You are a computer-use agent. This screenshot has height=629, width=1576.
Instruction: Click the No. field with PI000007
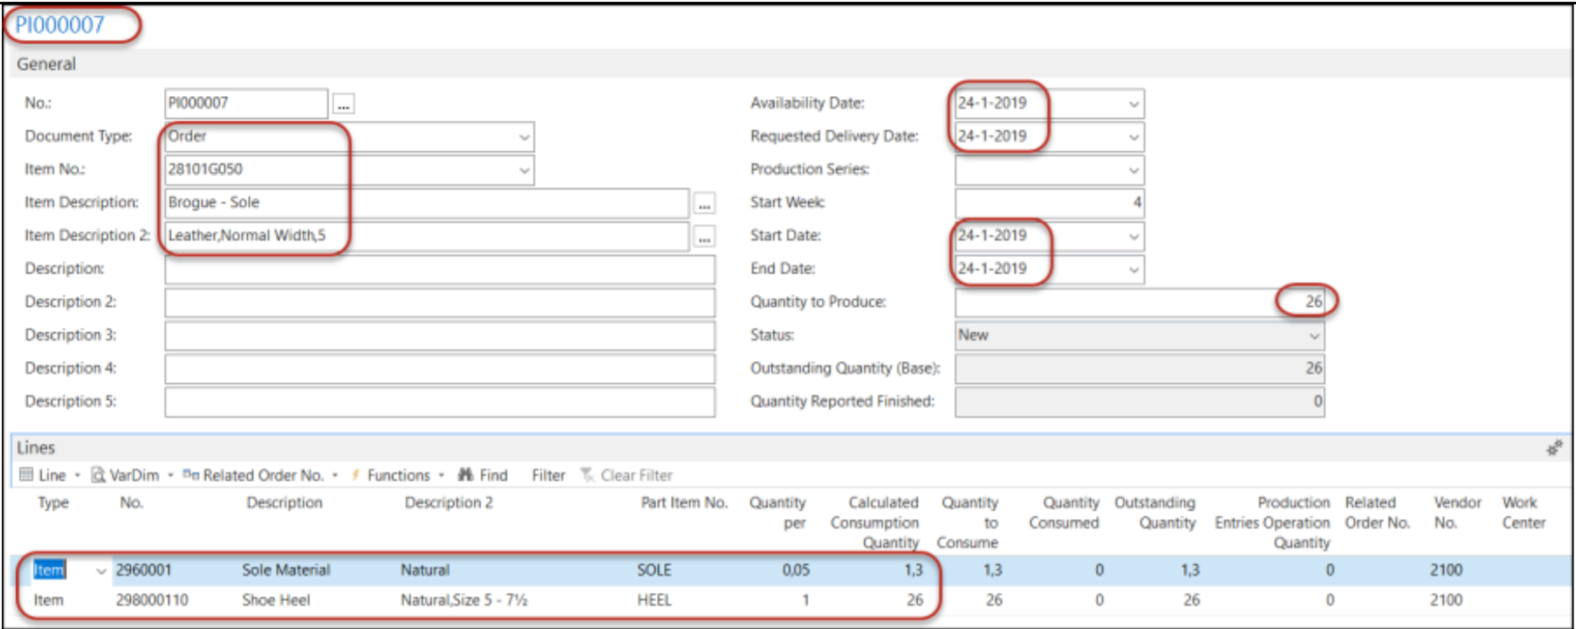pyautogui.click(x=246, y=104)
